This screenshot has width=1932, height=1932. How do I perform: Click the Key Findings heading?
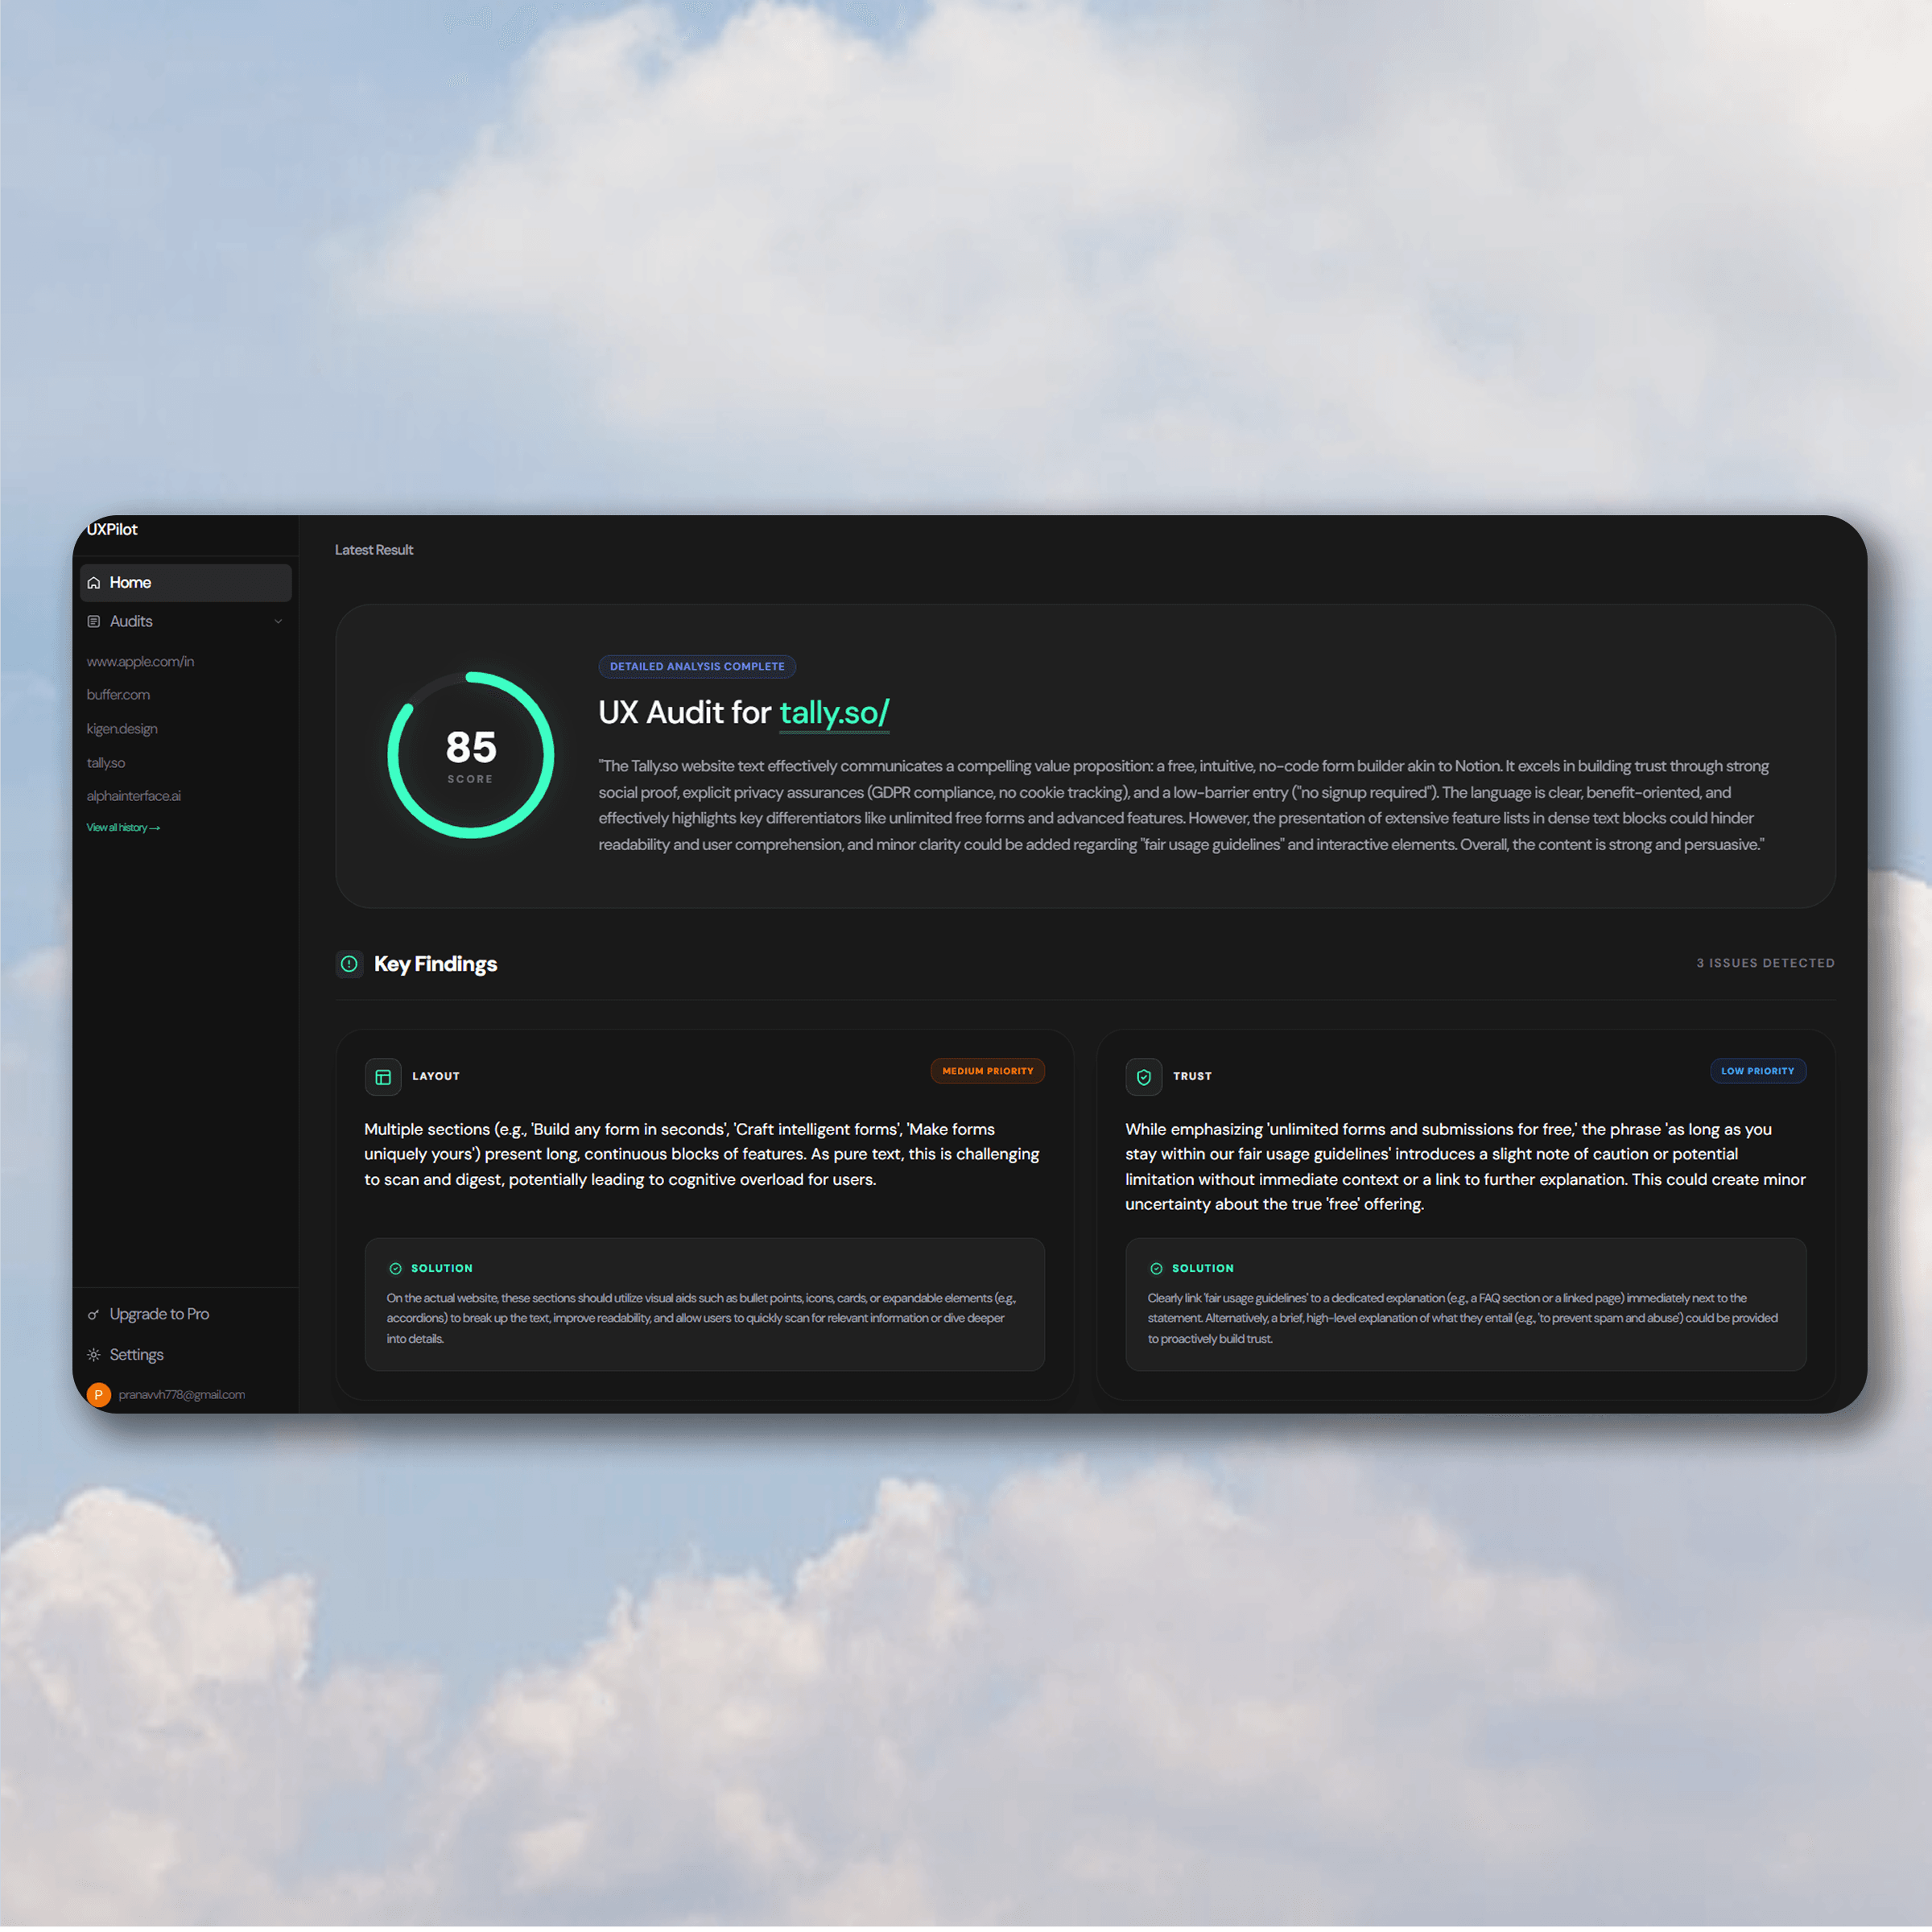[436, 964]
